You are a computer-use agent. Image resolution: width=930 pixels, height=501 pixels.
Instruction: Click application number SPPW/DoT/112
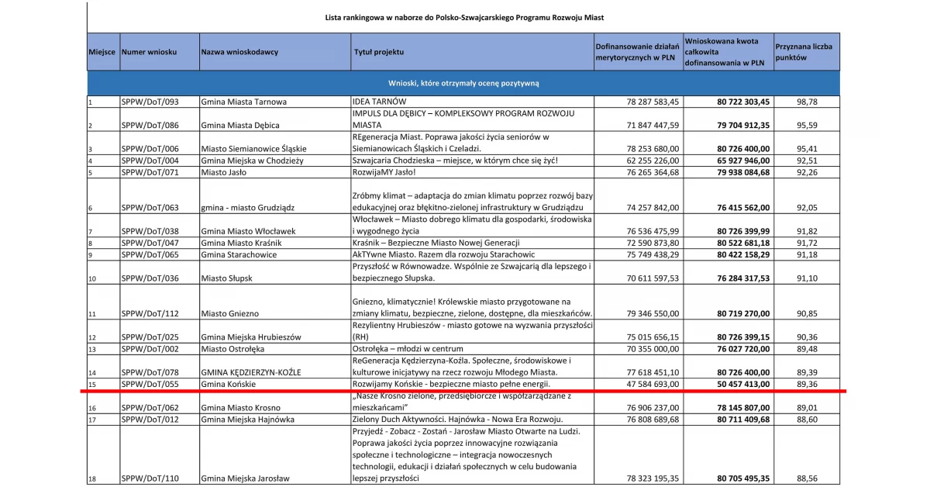coord(150,313)
